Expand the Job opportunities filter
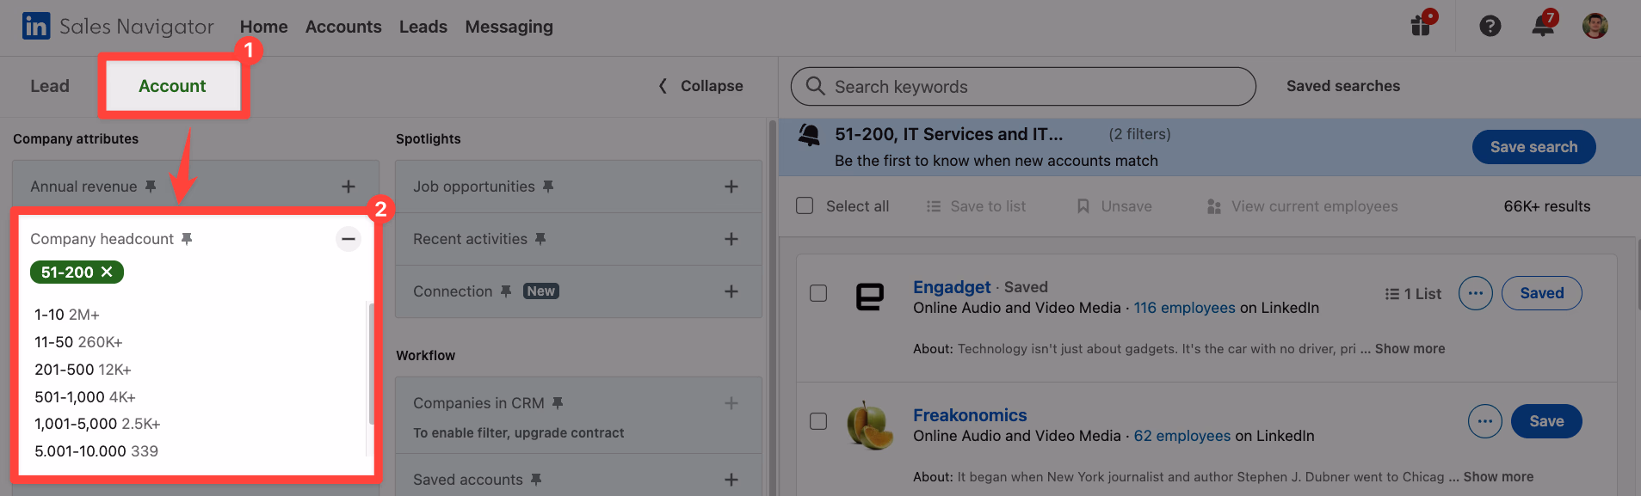The height and width of the screenshot is (496, 1641). pos(731,187)
